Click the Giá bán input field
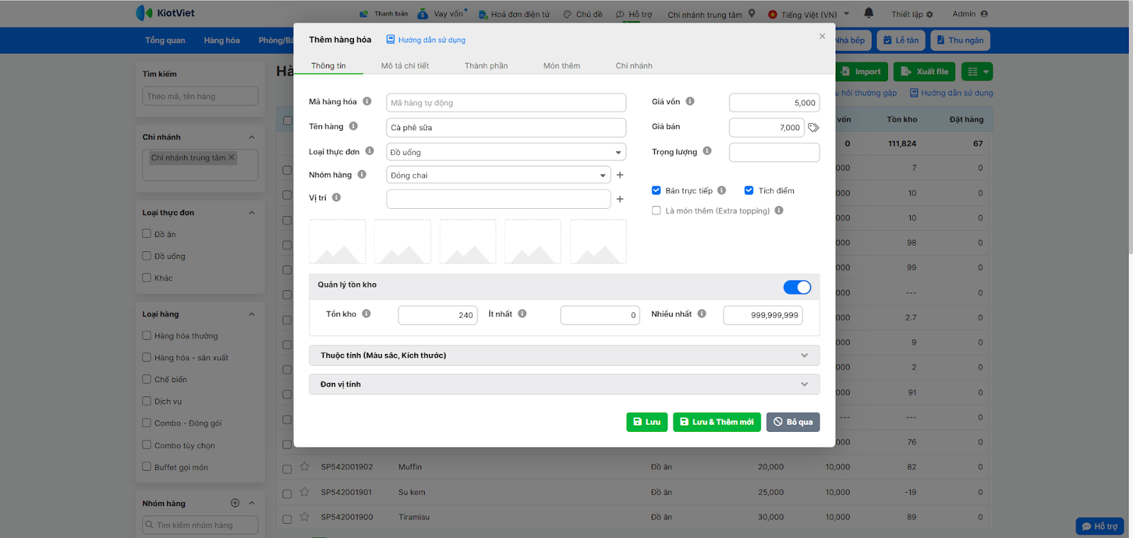Image resolution: width=1133 pixels, height=538 pixels. pyautogui.click(x=767, y=127)
